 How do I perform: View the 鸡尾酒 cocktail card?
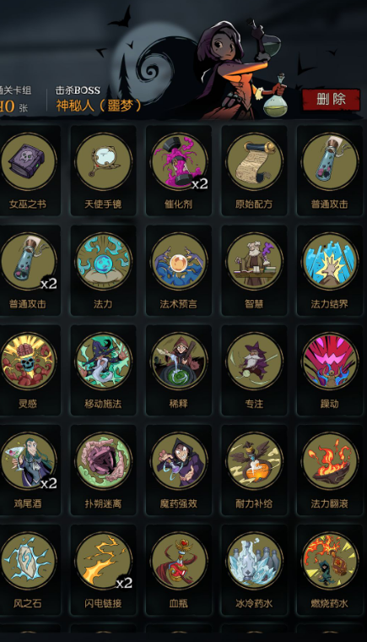click(28, 470)
